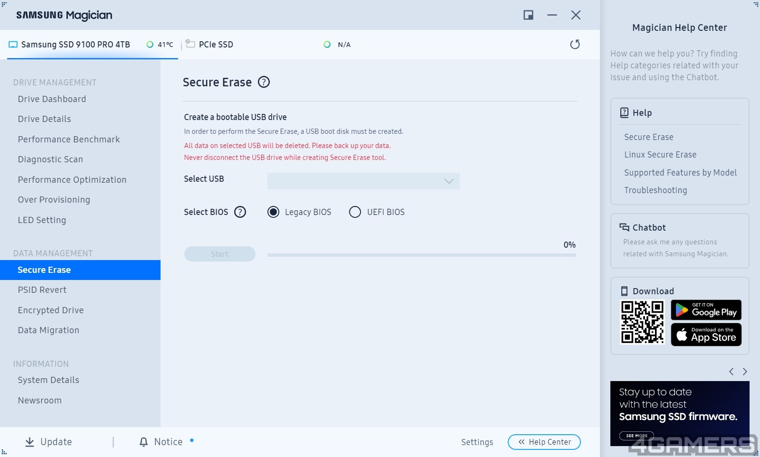This screenshot has height=457, width=760.
Task: Click the Notice label in bottom bar
Action: pyautogui.click(x=168, y=442)
